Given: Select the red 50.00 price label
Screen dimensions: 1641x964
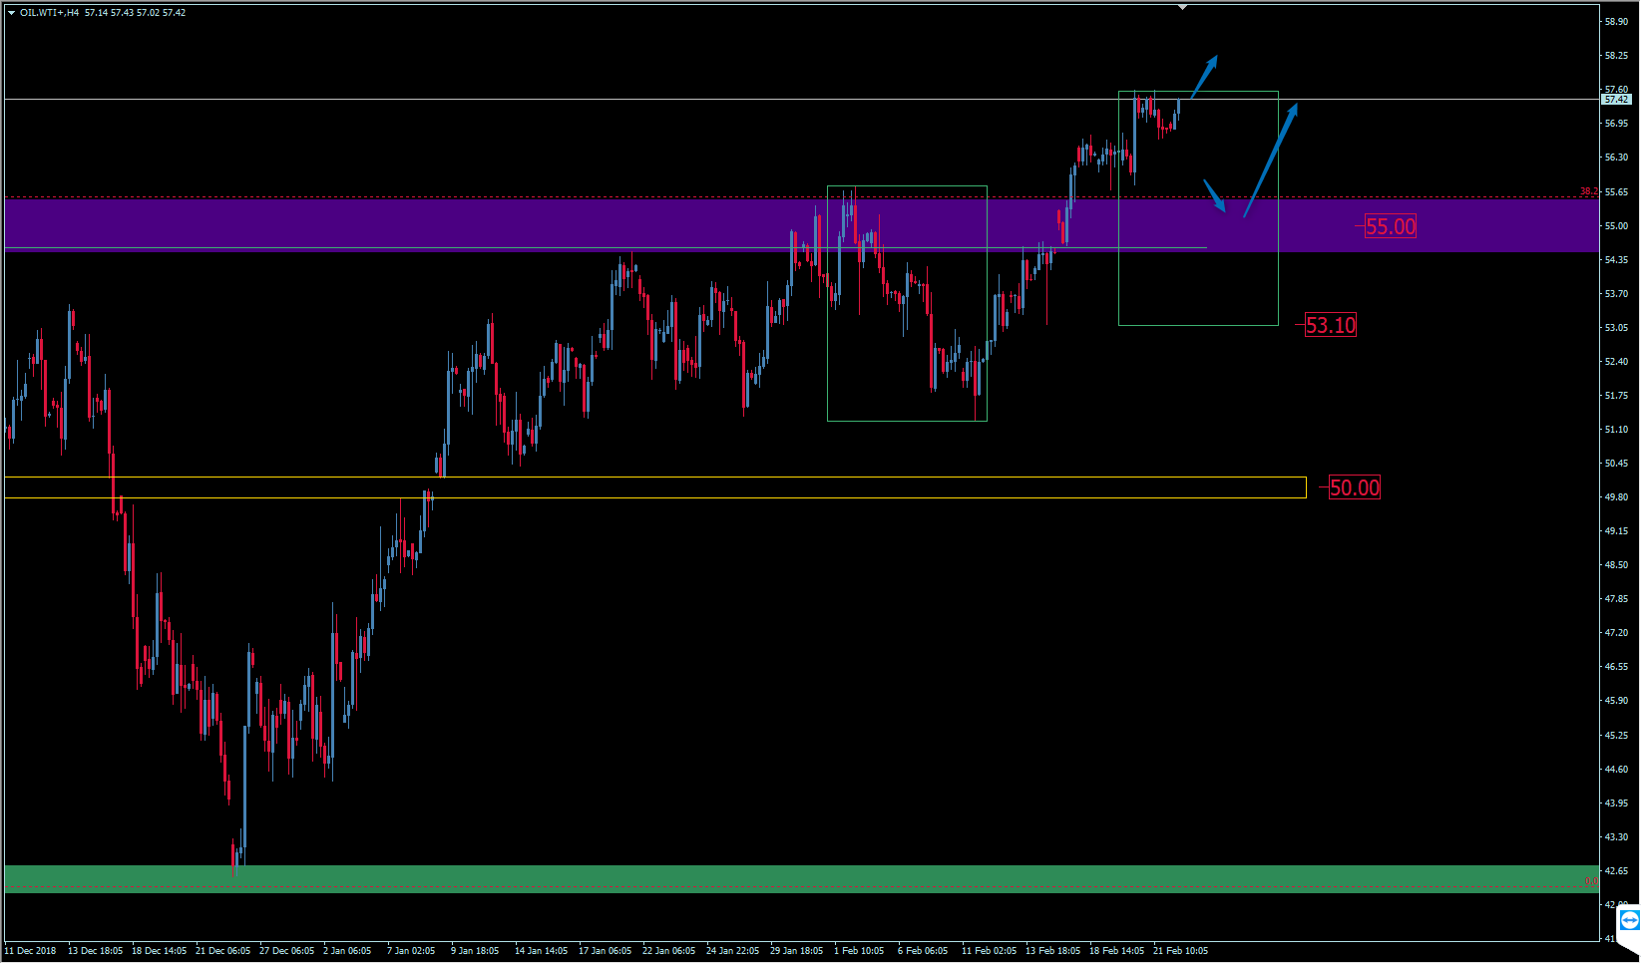Looking at the screenshot, I should point(1354,488).
